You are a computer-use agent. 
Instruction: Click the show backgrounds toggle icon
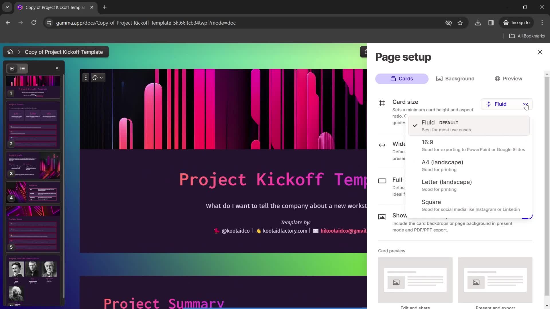click(527, 215)
